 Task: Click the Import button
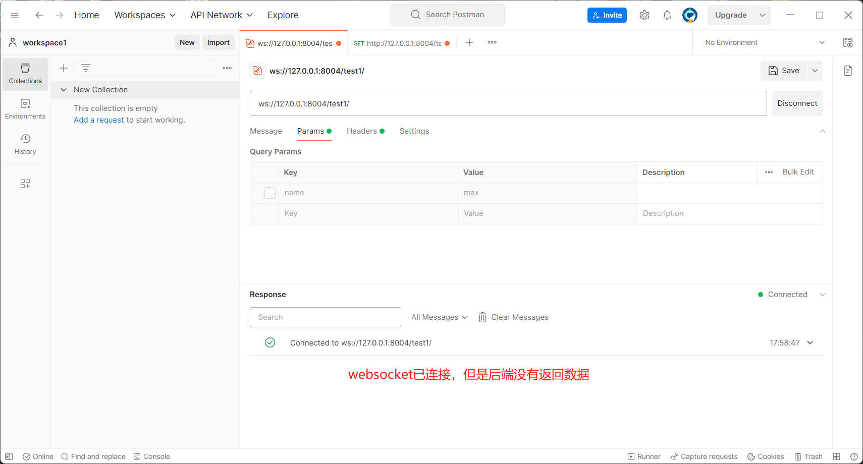click(219, 42)
